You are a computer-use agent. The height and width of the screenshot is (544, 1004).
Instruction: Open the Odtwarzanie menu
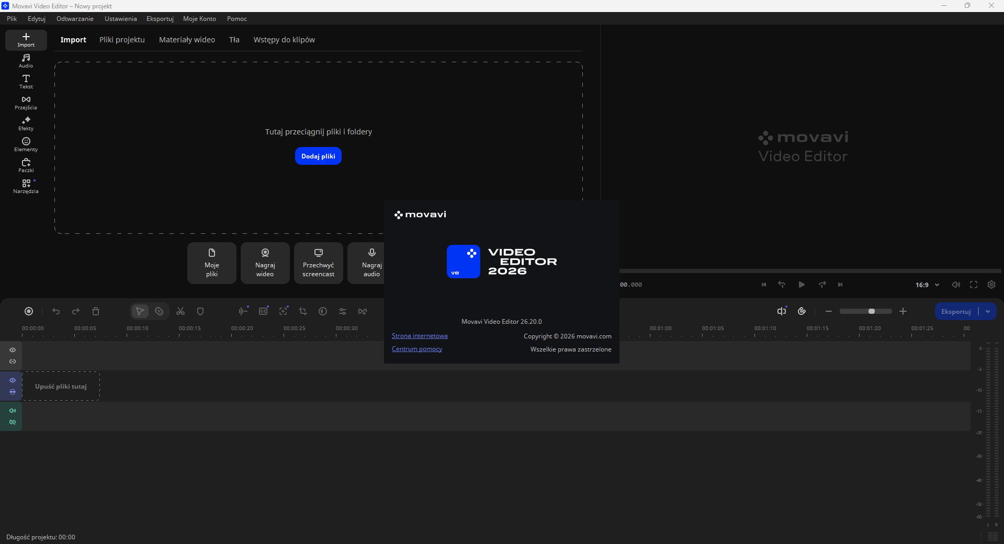[75, 19]
